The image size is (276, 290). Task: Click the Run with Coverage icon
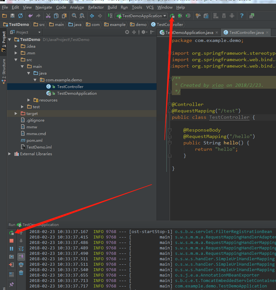(x=188, y=16)
